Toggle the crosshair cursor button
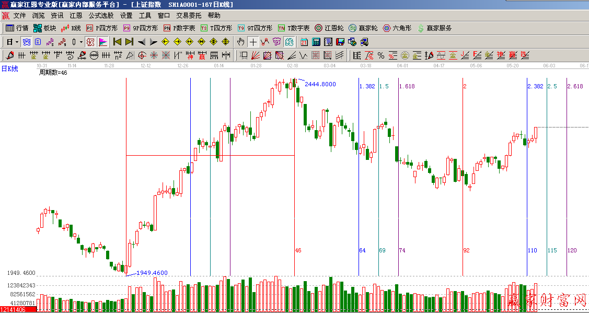The width and height of the screenshot is (589, 313). pyautogui.click(x=253, y=42)
